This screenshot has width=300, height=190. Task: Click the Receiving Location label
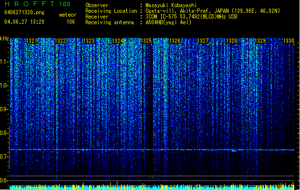click(111, 11)
